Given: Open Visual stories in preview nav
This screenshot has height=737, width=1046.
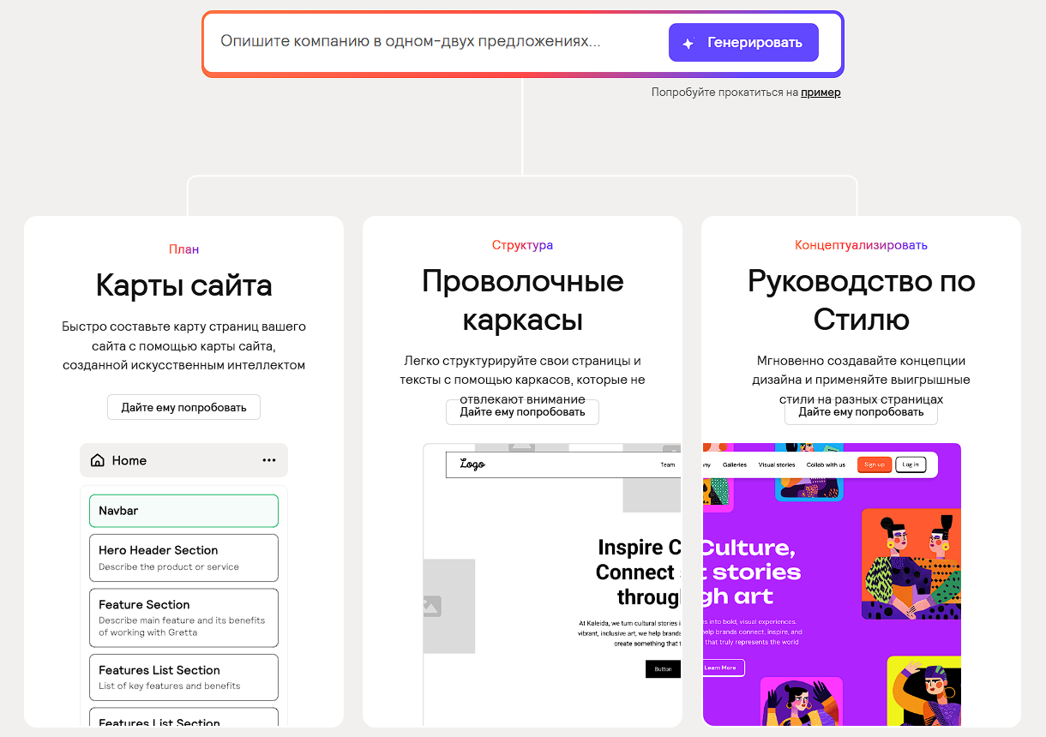Looking at the screenshot, I should (x=777, y=464).
